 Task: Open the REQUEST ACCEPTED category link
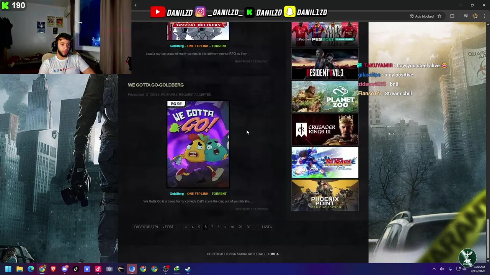click(195, 95)
